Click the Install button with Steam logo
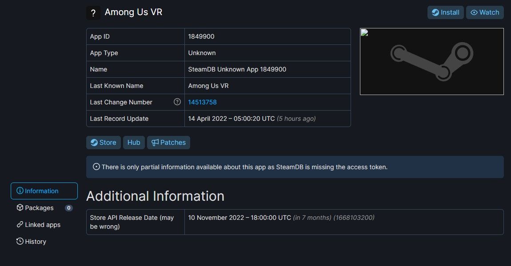The height and width of the screenshot is (266, 511). tap(445, 12)
